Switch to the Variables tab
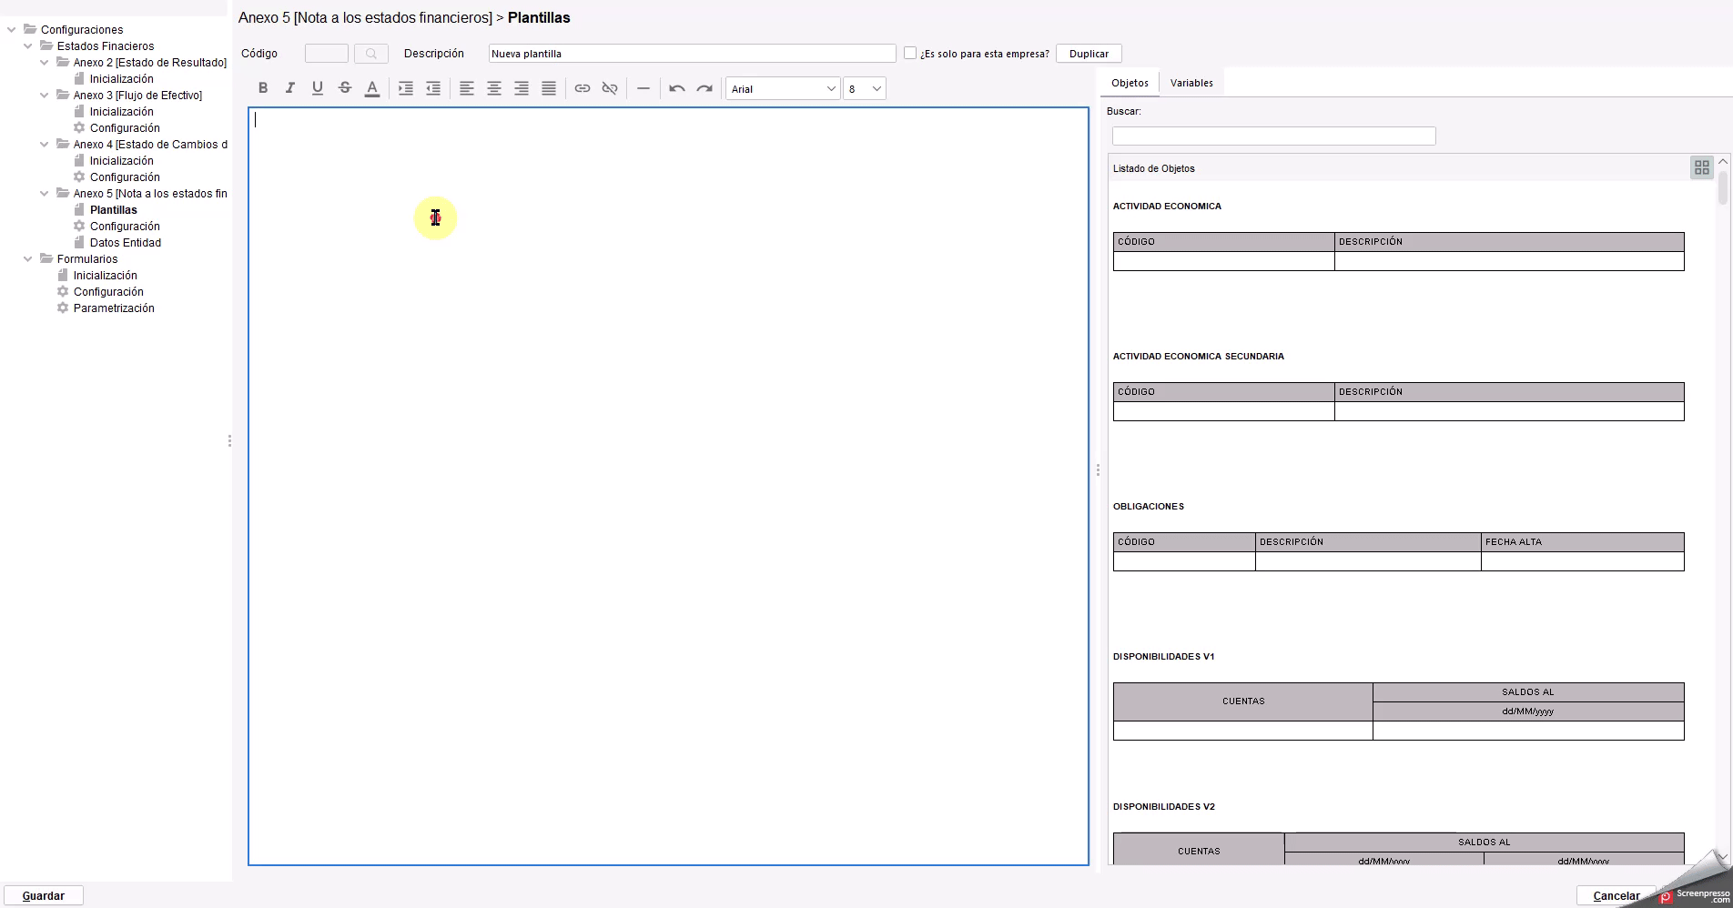The height and width of the screenshot is (908, 1733). 1191,83
